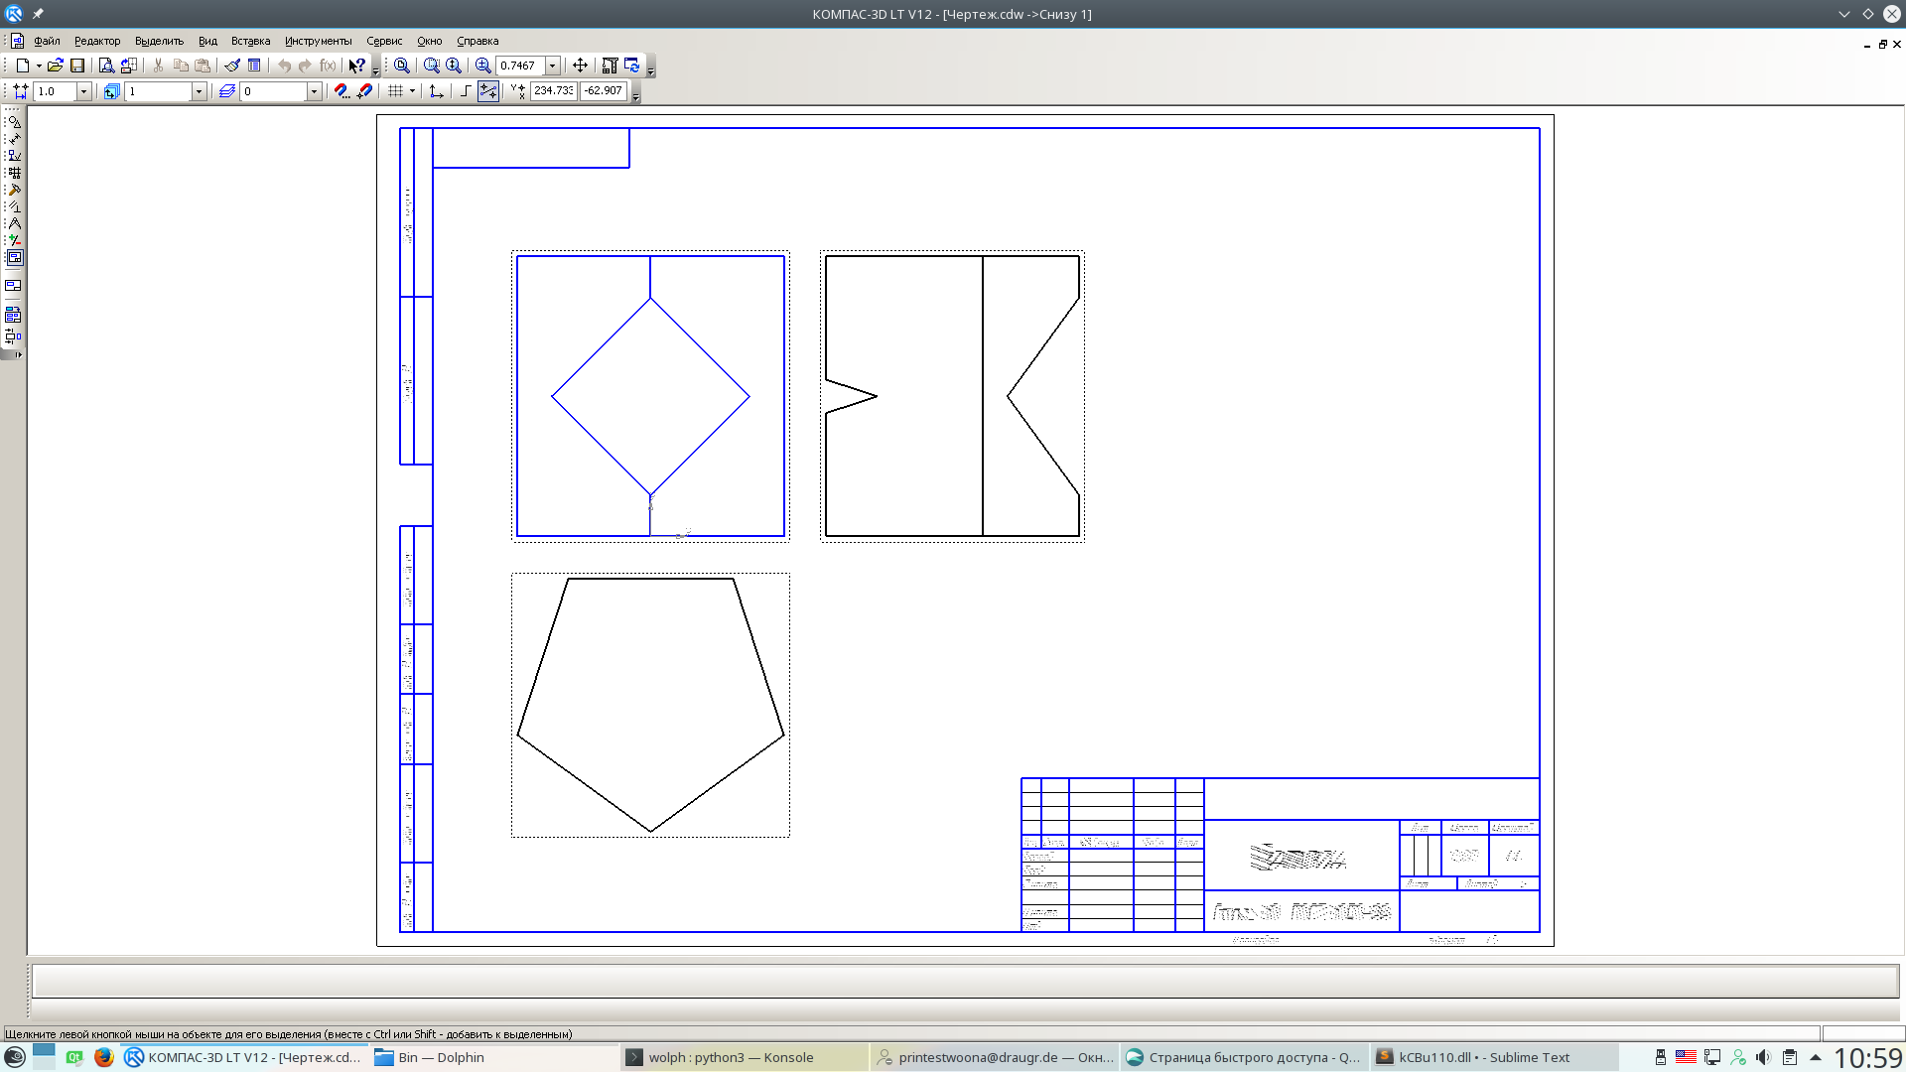1906x1072 pixels.
Task: Open the variables f(x) icon
Action: [x=328, y=66]
